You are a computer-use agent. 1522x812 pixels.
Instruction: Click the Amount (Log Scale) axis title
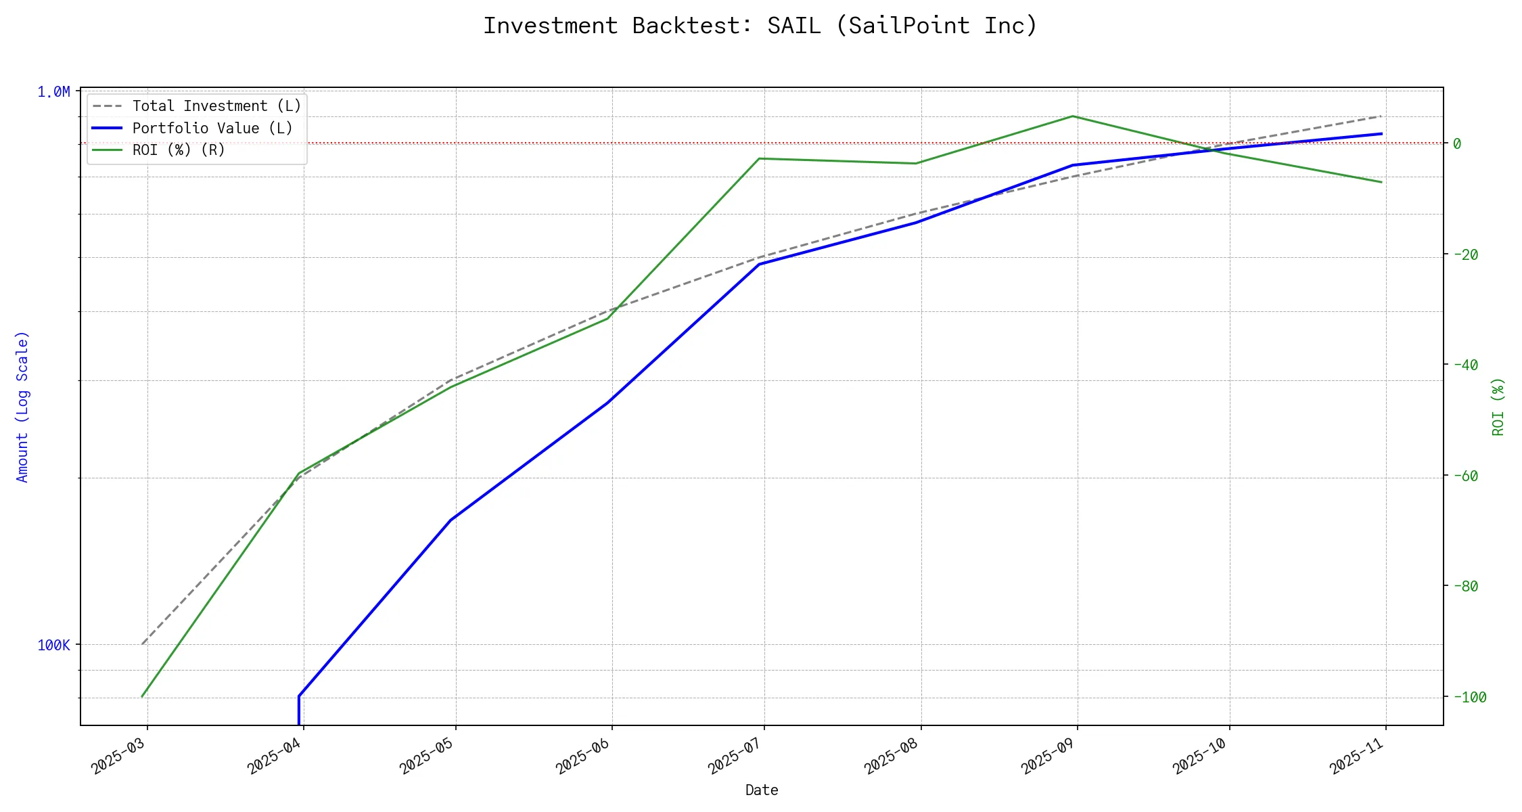(22, 407)
